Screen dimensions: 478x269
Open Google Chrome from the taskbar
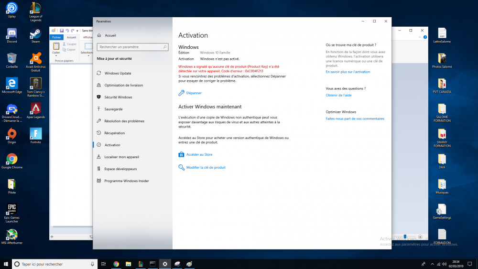point(116,264)
